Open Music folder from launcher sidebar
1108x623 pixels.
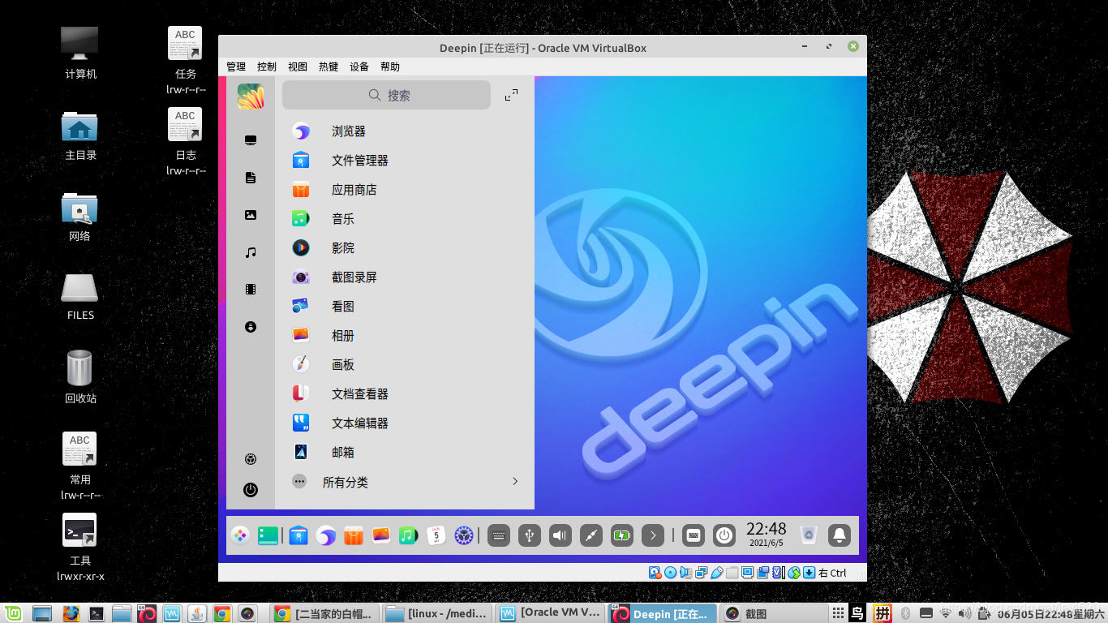click(251, 252)
